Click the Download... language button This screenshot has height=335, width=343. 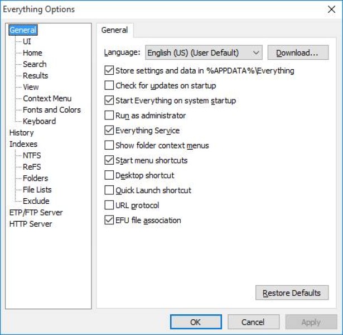point(298,53)
